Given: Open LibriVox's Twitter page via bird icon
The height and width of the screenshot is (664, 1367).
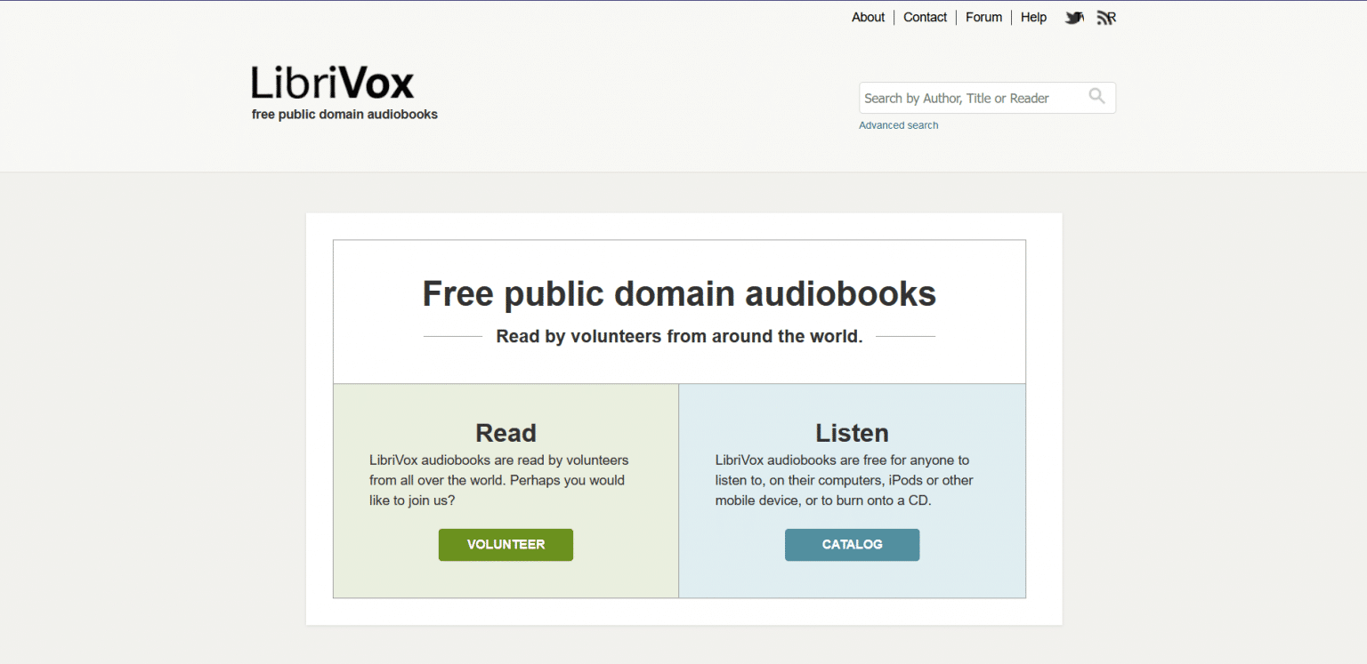Looking at the screenshot, I should click(1074, 17).
